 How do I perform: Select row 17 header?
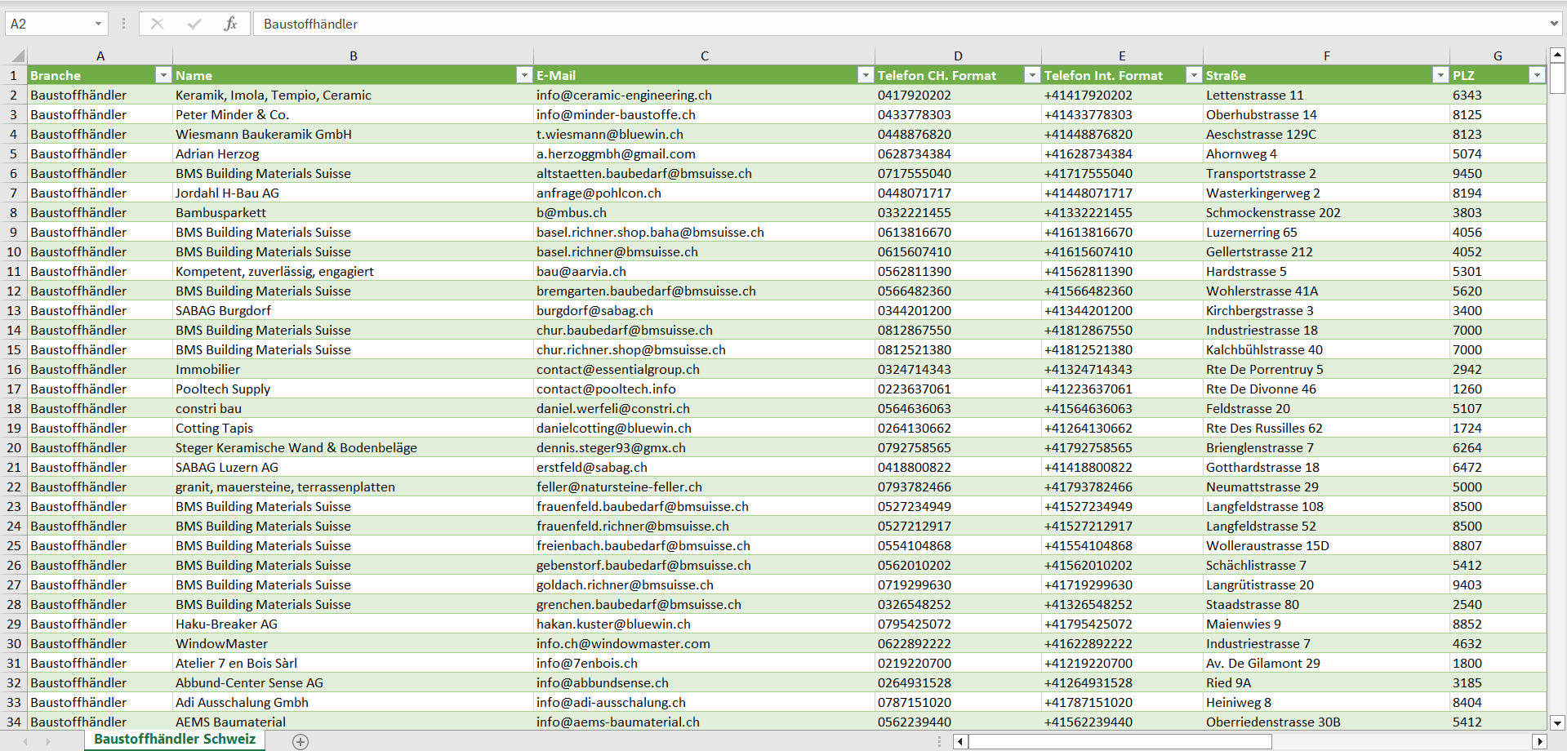point(14,389)
